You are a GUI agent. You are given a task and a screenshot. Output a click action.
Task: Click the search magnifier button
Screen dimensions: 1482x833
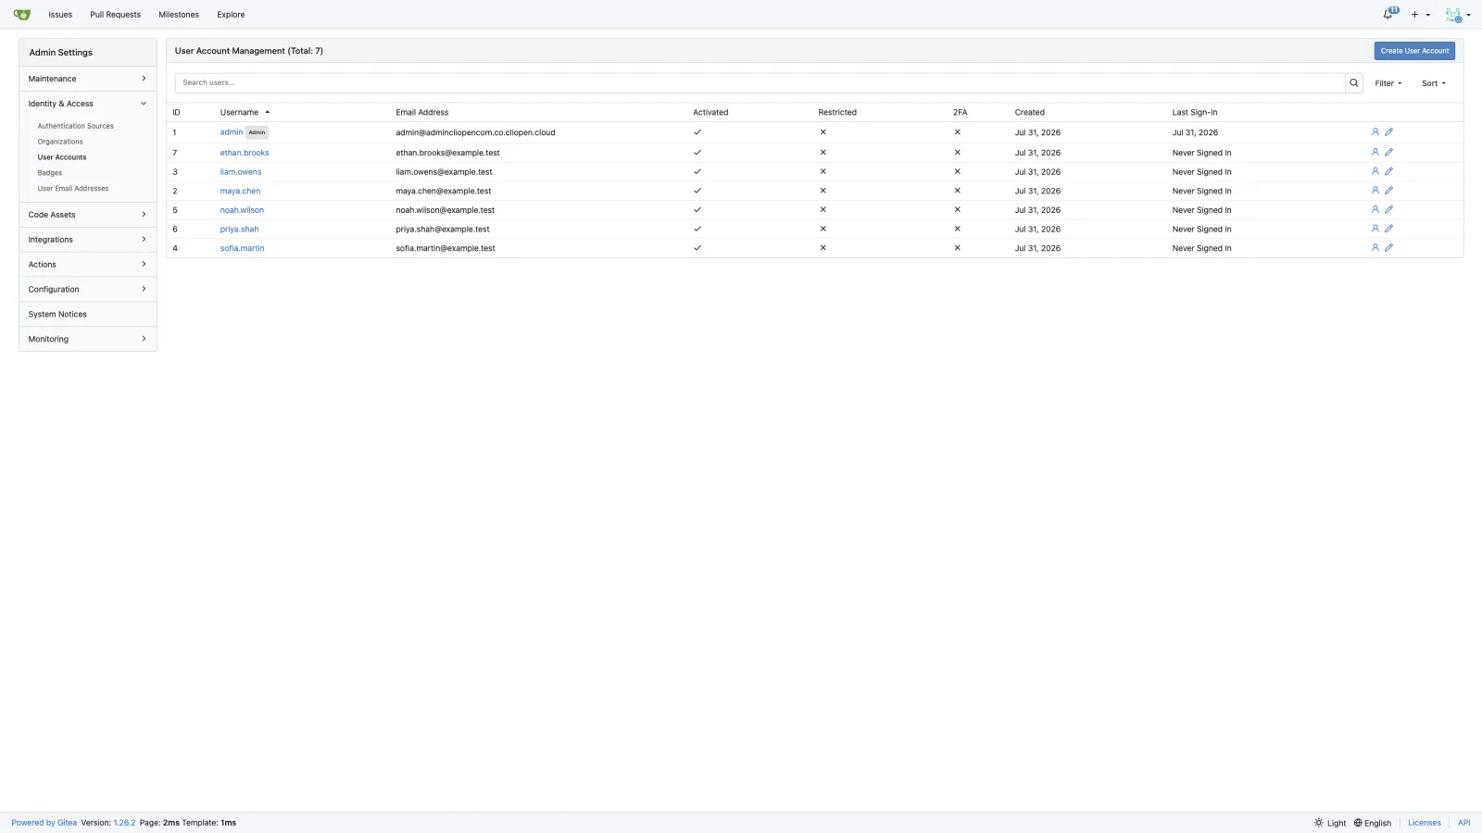point(1353,83)
